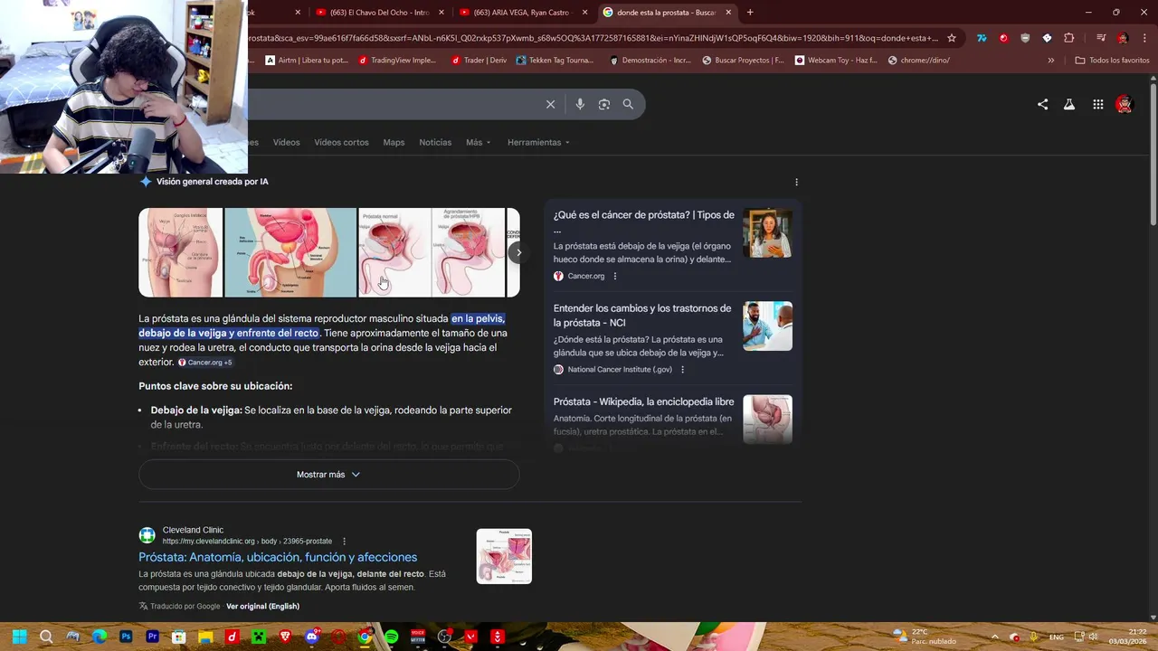Close the El Chavo Del Ocho tab
Image resolution: width=1158 pixels, height=651 pixels.
click(x=441, y=13)
